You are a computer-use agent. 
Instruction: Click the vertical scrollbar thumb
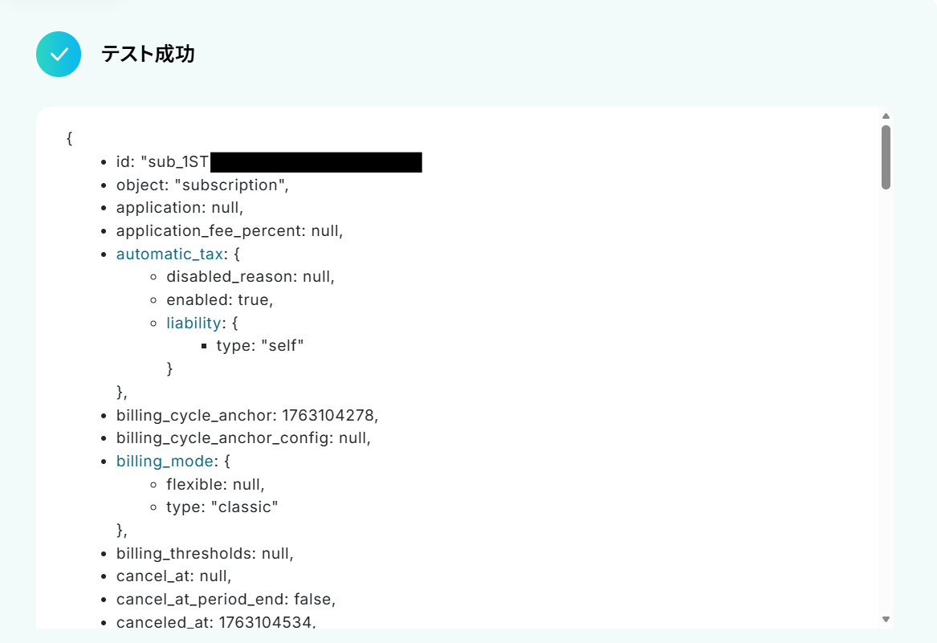coord(886,157)
